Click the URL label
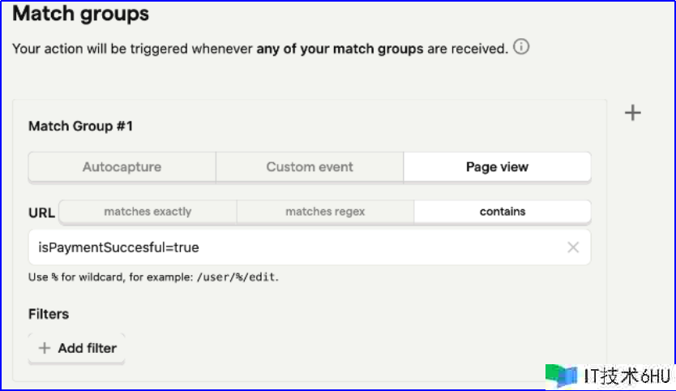The image size is (676, 391). 41,213
